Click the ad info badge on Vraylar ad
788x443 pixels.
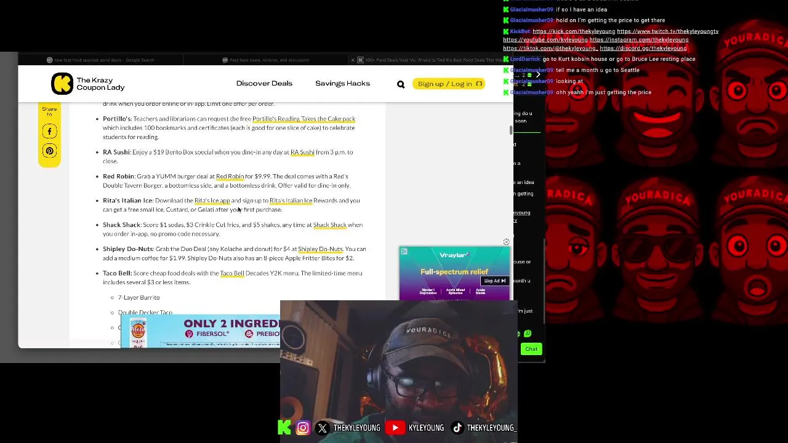(x=403, y=251)
